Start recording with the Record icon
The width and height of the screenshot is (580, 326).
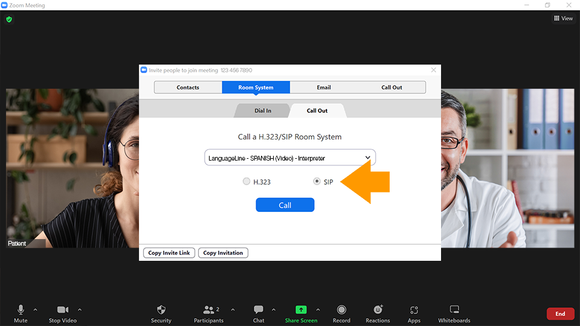coord(341,310)
